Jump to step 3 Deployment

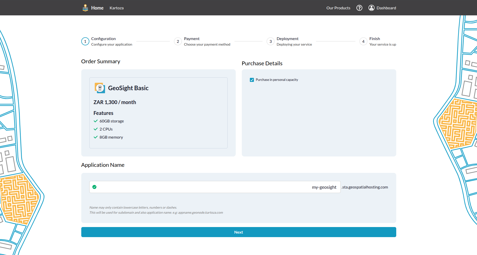(x=271, y=41)
